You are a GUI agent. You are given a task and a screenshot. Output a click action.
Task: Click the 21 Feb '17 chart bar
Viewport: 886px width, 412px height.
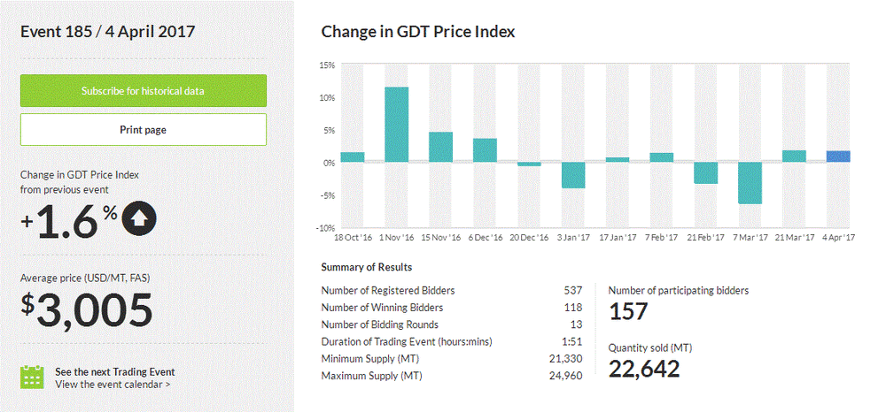705,172
